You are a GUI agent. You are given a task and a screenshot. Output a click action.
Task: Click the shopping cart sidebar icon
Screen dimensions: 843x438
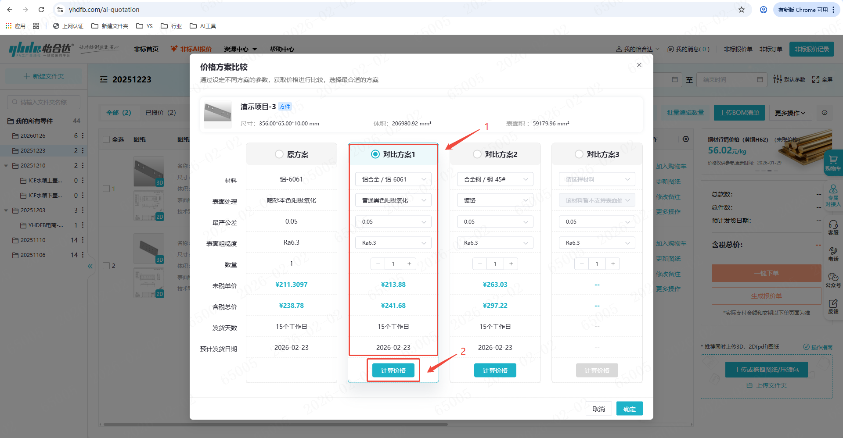833,163
